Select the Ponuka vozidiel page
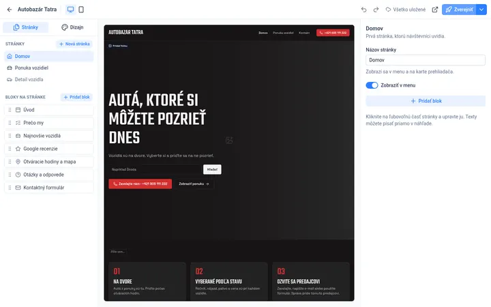The height and width of the screenshot is (307, 491). point(49,68)
